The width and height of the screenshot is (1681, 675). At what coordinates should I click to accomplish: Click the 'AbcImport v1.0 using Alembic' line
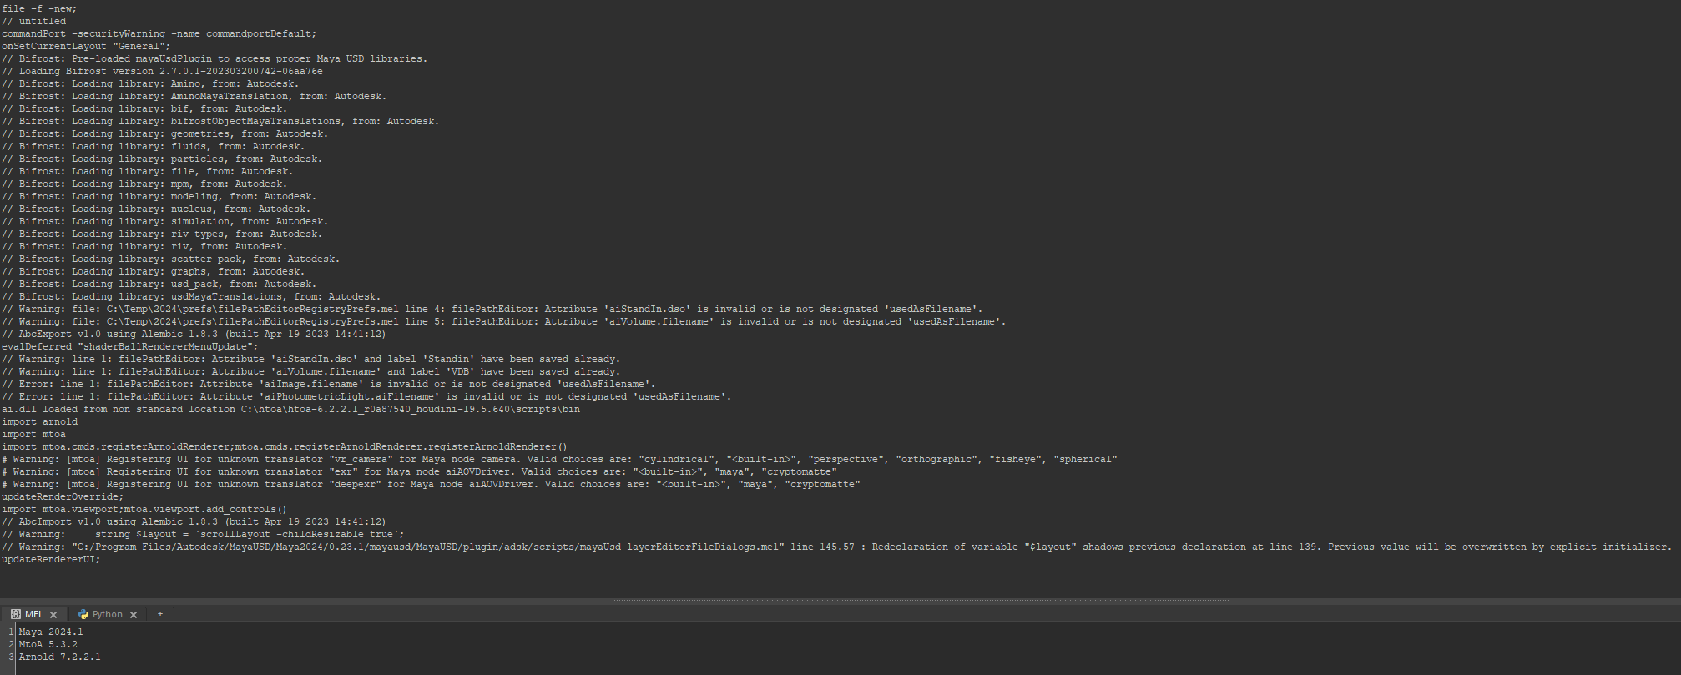click(x=194, y=522)
